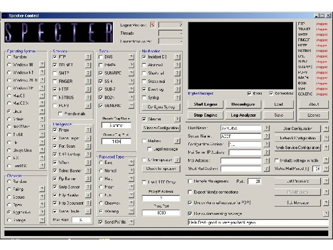The height and width of the screenshot is (250, 333).
Task: Click help beside Web Service Configuration
Action: (326, 147)
